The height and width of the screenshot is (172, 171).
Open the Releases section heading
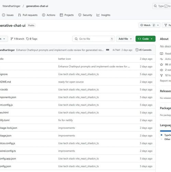coord(166,91)
